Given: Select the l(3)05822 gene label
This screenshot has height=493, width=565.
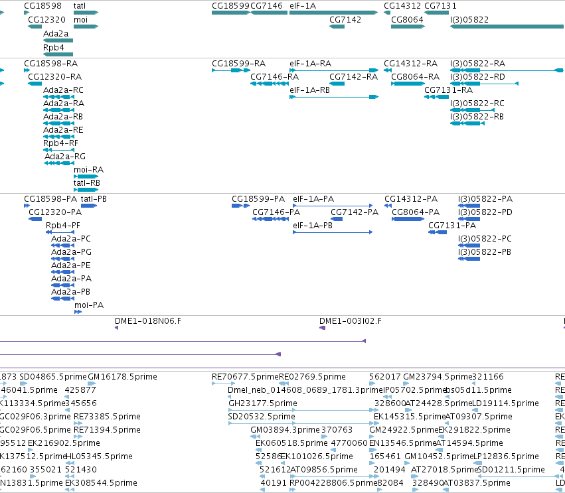Looking at the screenshot, I should tap(469, 19).
